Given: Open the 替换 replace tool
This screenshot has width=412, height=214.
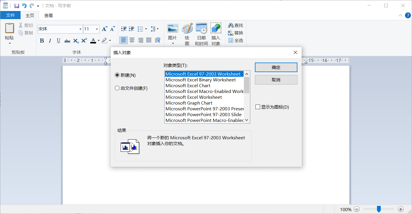Looking at the screenshot, I should (236, 33).
